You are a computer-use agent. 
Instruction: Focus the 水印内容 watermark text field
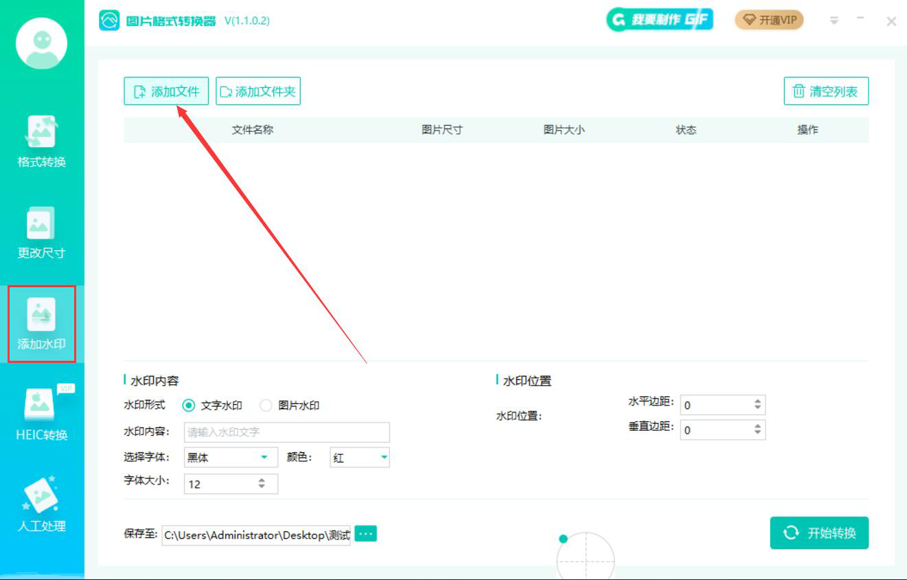coord(287,432)
